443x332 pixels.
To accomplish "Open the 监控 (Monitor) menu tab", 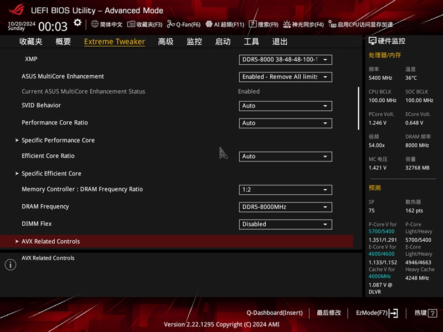I will tap(194, 41).
